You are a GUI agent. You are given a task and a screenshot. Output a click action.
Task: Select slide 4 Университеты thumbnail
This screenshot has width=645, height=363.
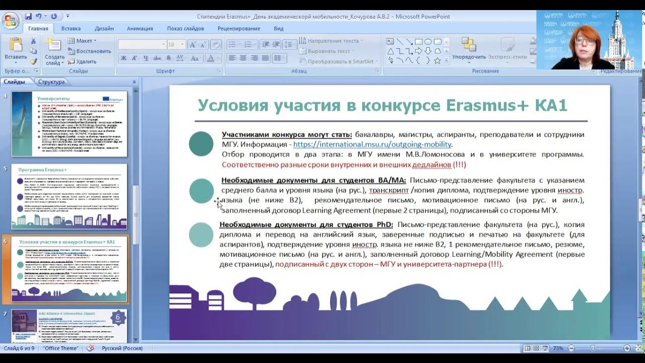(70, 124)
